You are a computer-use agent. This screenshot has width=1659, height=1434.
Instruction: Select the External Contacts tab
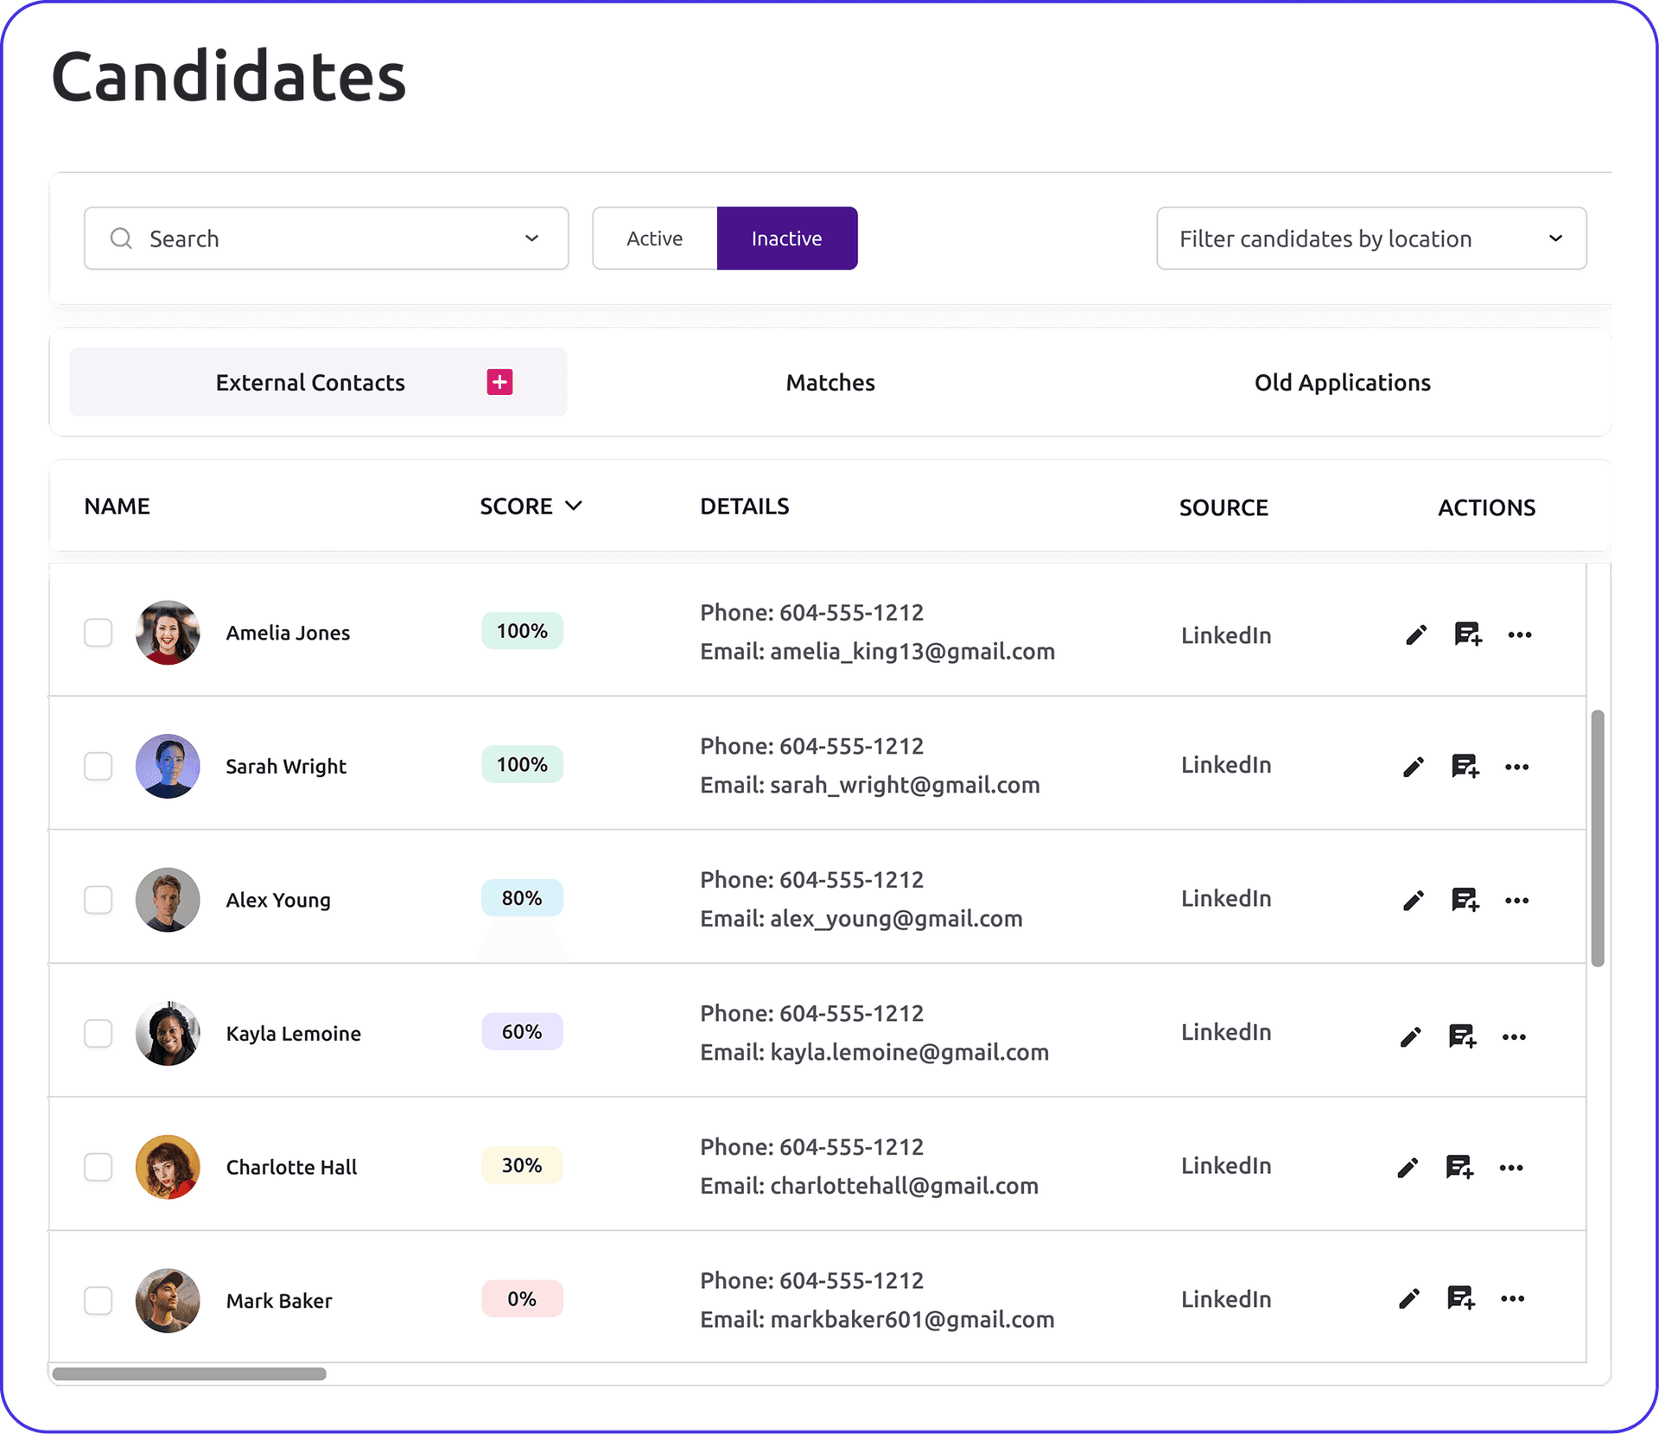(310, 382)
